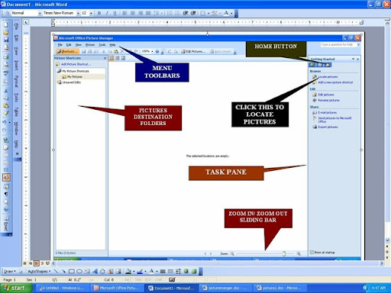This screenshot has height=293, width=391.
Task: Click Fill Color paint bucket in Drawing toolbar
Action: point(128,272)
